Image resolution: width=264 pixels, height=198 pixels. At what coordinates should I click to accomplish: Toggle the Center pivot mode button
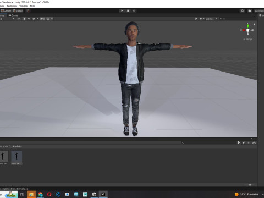[x=6, y=11]
